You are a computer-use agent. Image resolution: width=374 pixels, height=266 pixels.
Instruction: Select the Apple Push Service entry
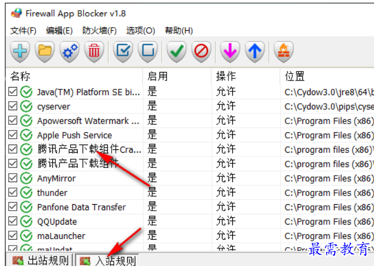tap(74, 135)
